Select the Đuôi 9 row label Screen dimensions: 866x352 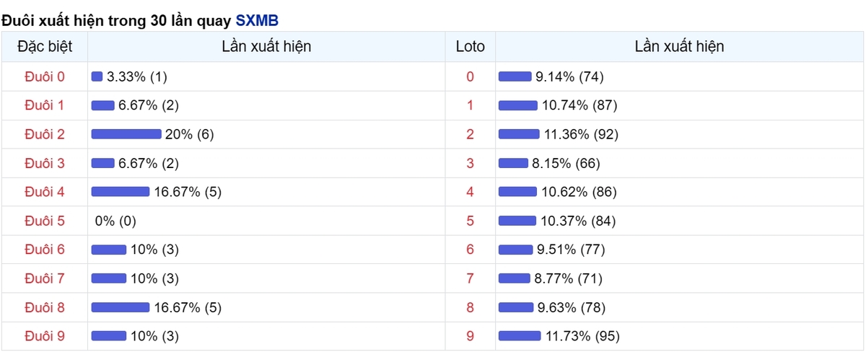(x=45, y=336)
